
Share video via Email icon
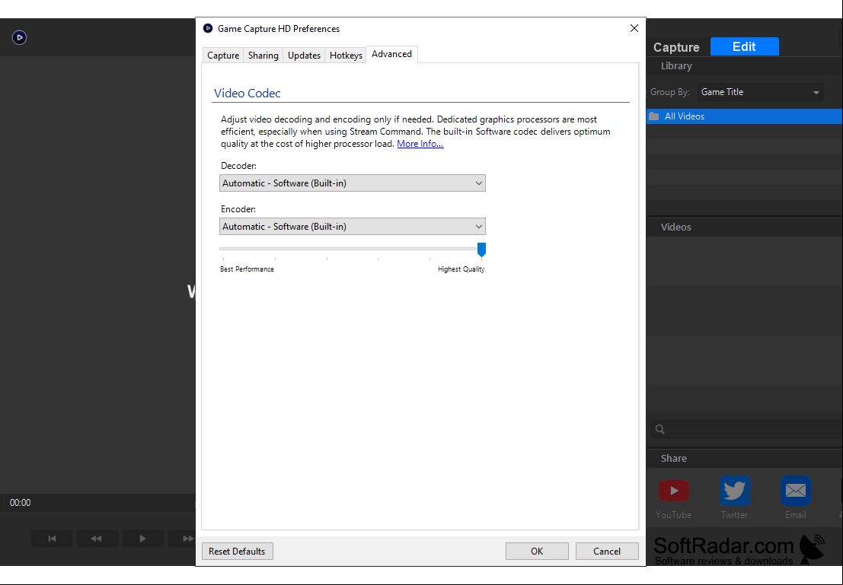click(x=795, y=491)
